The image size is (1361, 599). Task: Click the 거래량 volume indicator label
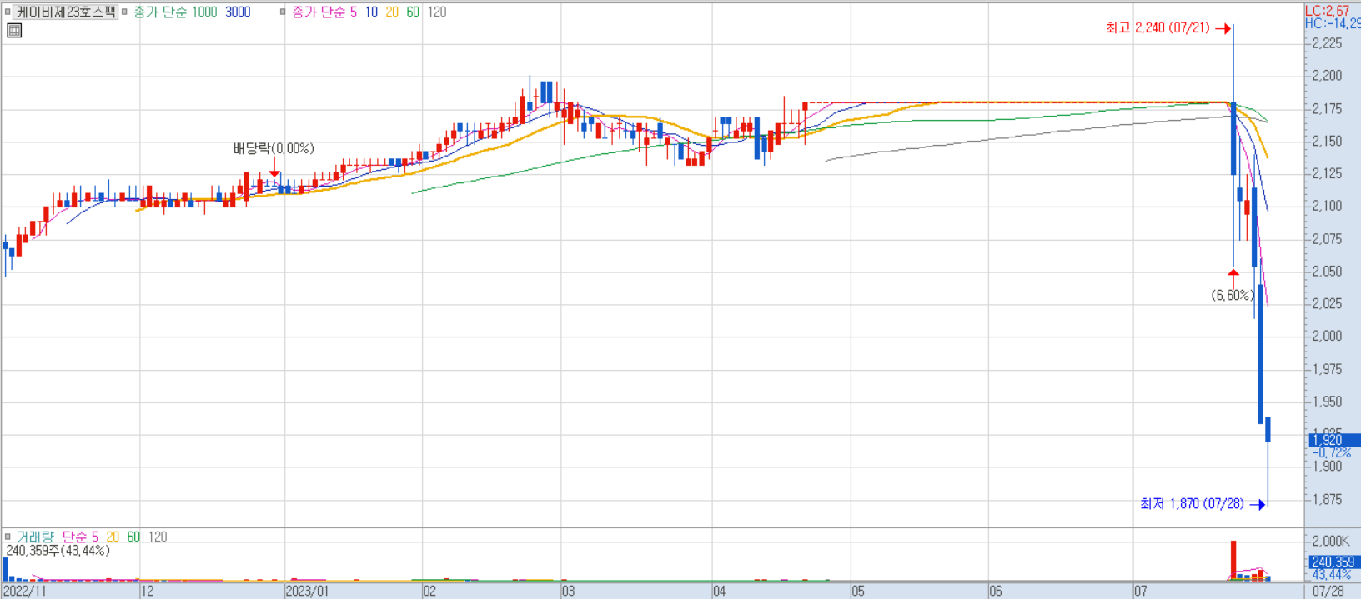pos(35,537)
